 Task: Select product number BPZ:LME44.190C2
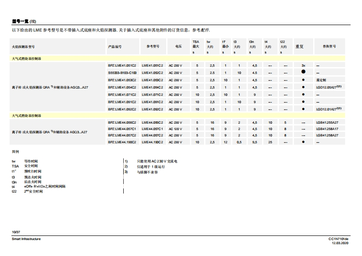tap(122, 142)
